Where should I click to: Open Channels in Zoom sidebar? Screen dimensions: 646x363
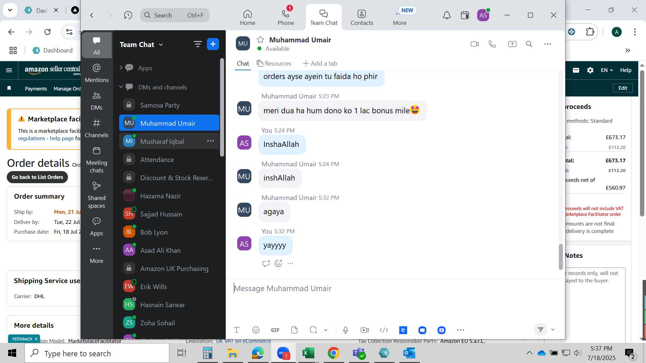point(97,128)
